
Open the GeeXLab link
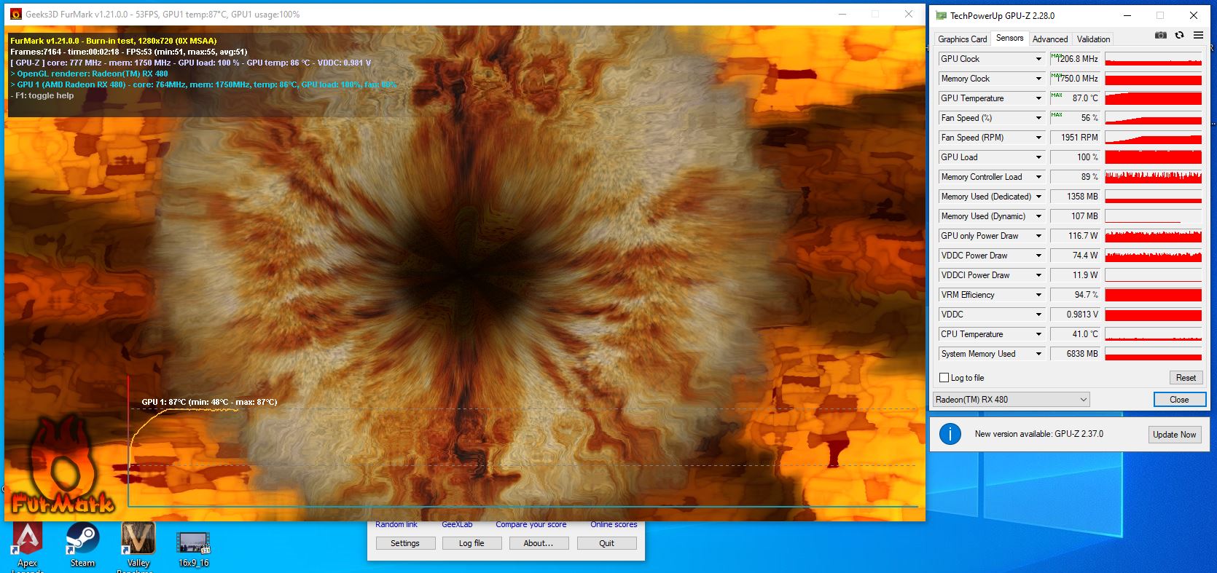[x=457, y=525]
